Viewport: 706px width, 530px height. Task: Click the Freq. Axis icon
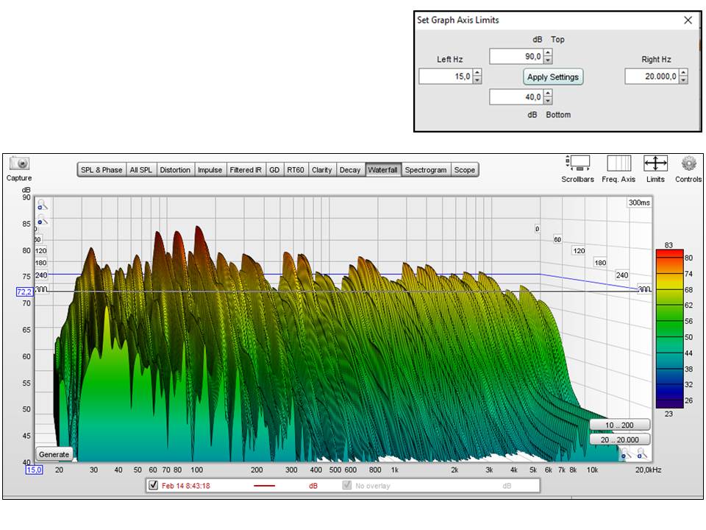[x=618, y=163]
